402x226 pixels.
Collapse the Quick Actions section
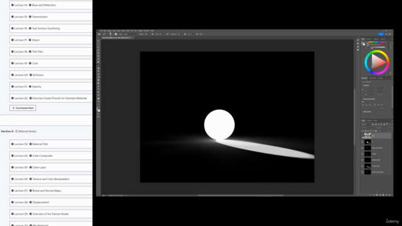click(x=362, y=112)
